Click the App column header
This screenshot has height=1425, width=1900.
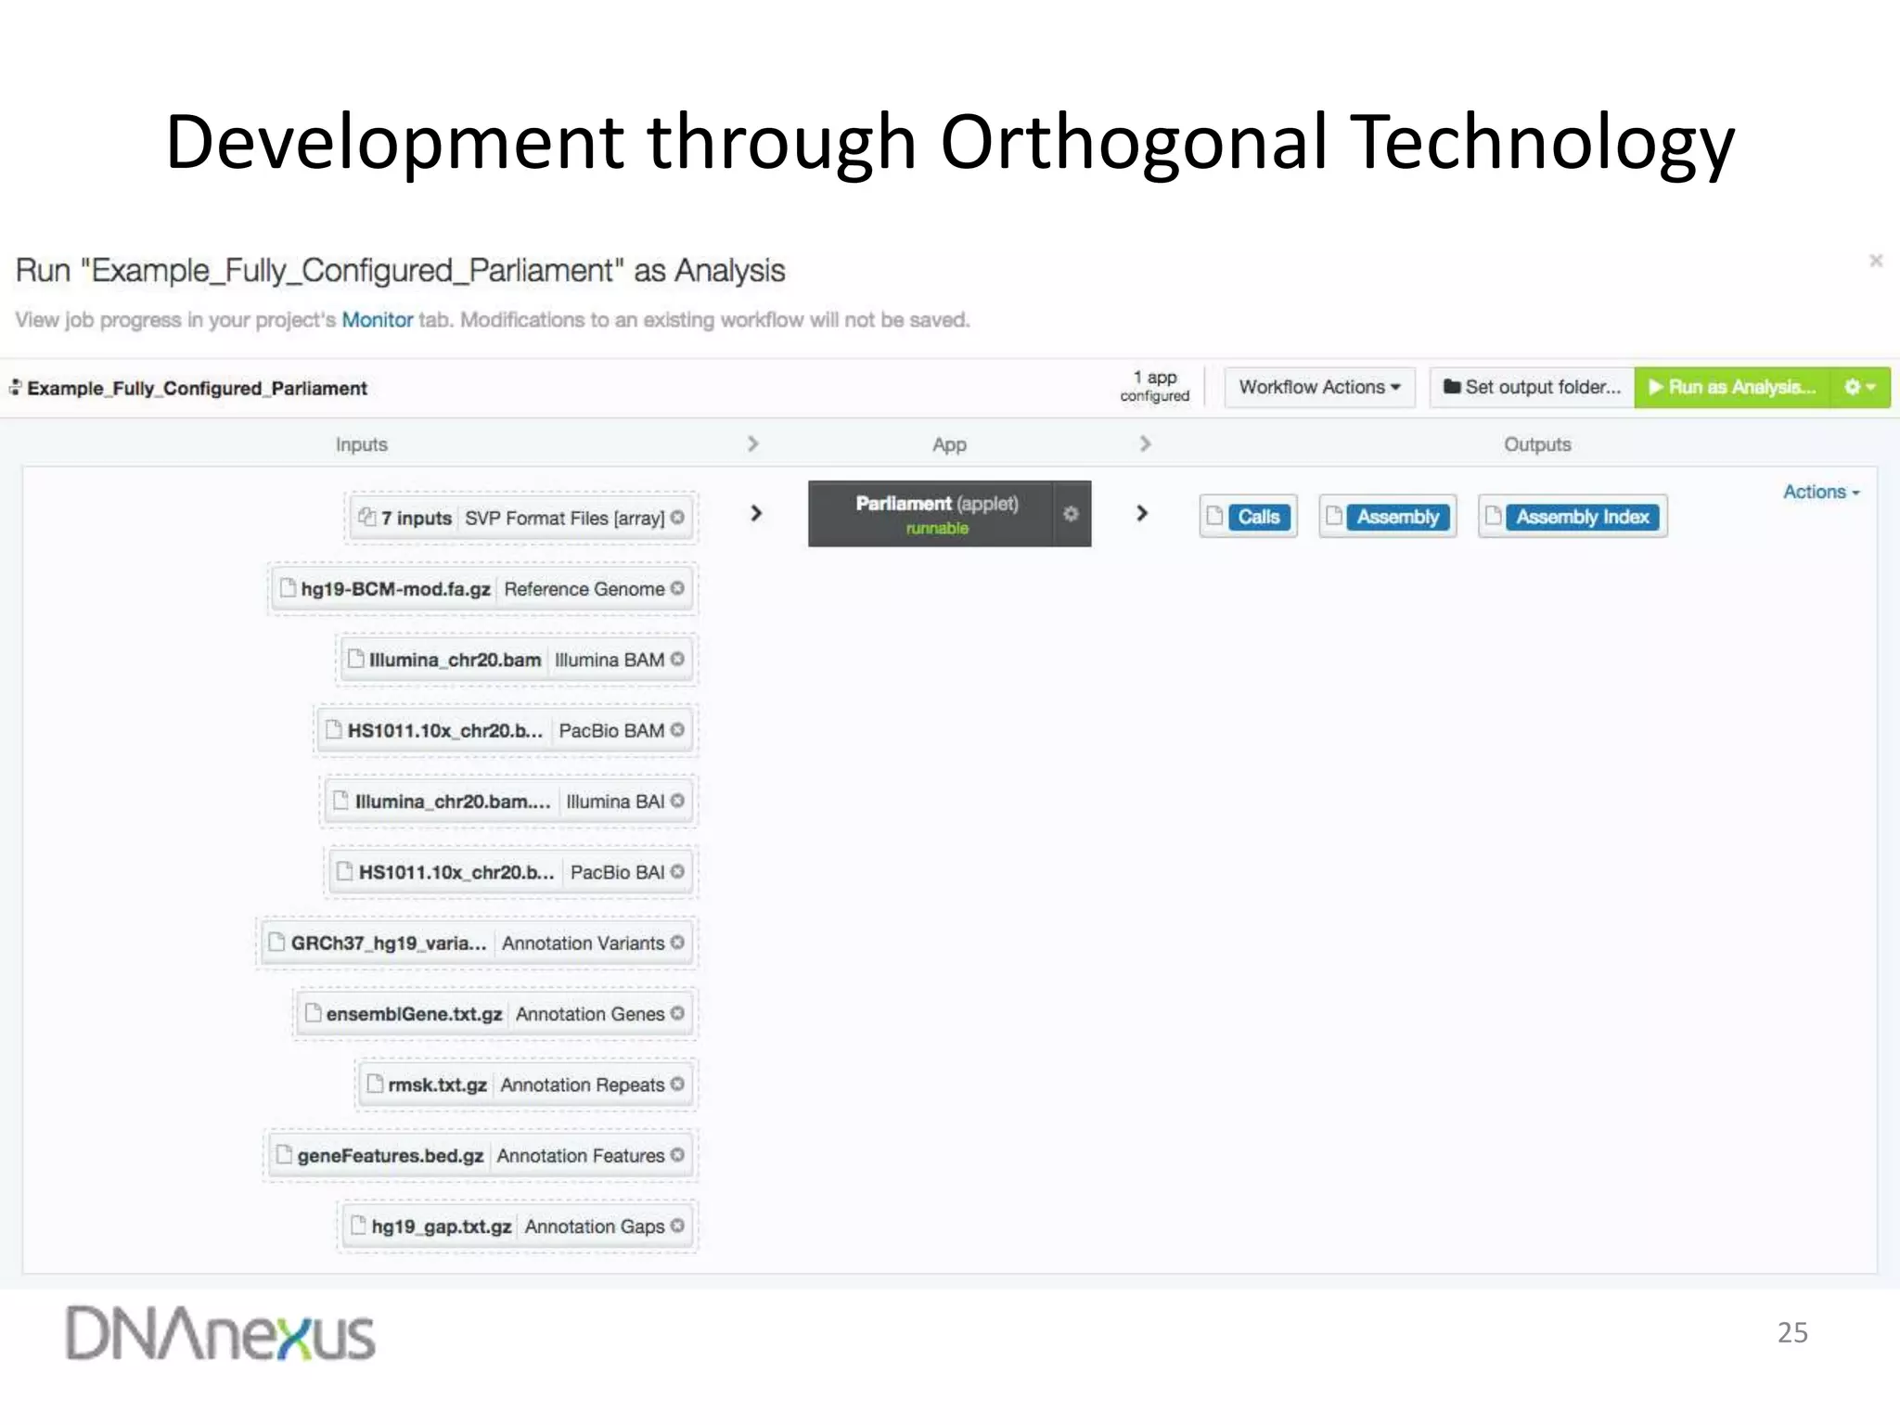click(949, 445)
